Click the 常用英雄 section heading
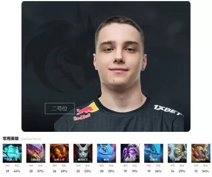Screen dimensions: 212x177 point(11,138)
